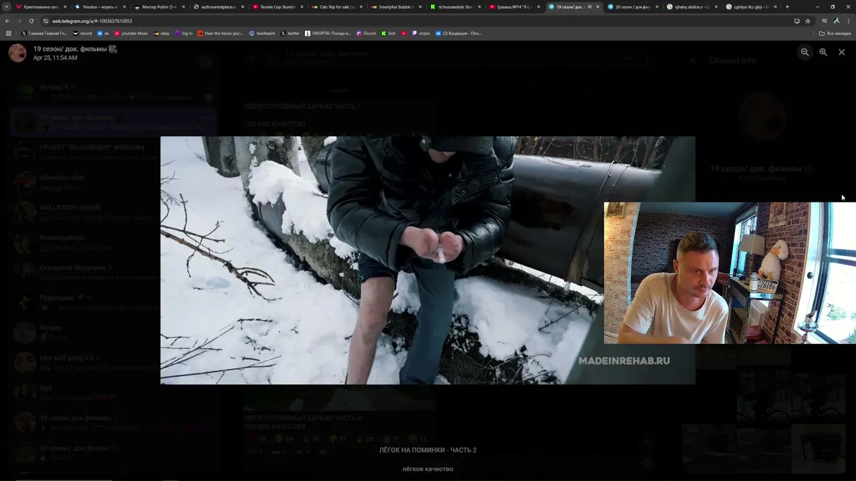Open sender name 19 сезон/ док. фильмы
This screenshot has height=481, width=856.
tap(75, 49)
